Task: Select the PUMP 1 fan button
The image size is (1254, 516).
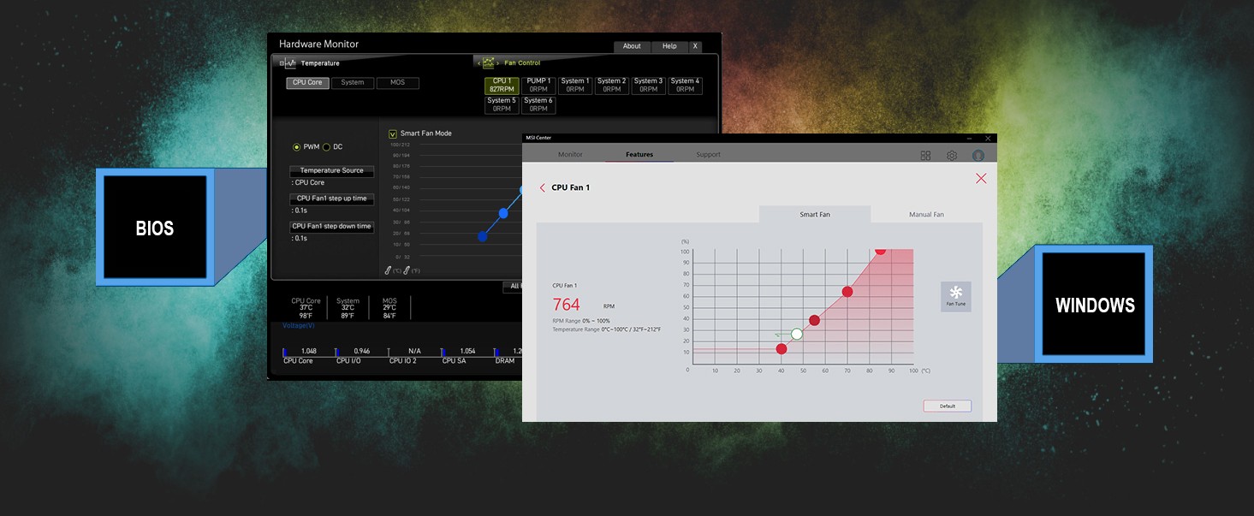Action: tap(538, 85)
